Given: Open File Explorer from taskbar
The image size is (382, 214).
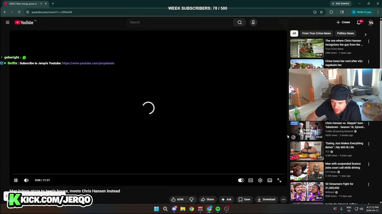Looking at the screenshot, I should click(x=183, y=209).
